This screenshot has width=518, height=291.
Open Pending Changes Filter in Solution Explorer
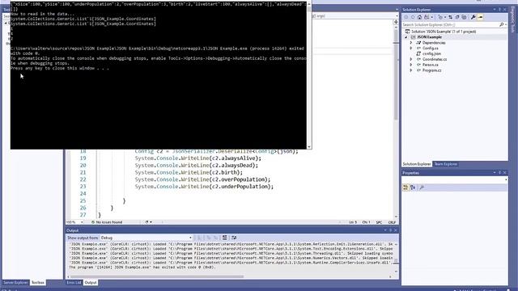point(440,17)
